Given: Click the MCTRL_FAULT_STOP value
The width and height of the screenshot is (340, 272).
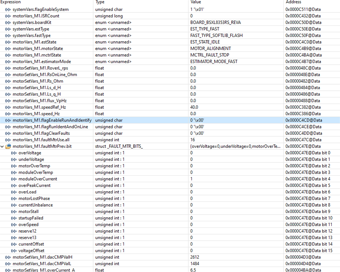Looking at the screenshot, I should [210, 55].
